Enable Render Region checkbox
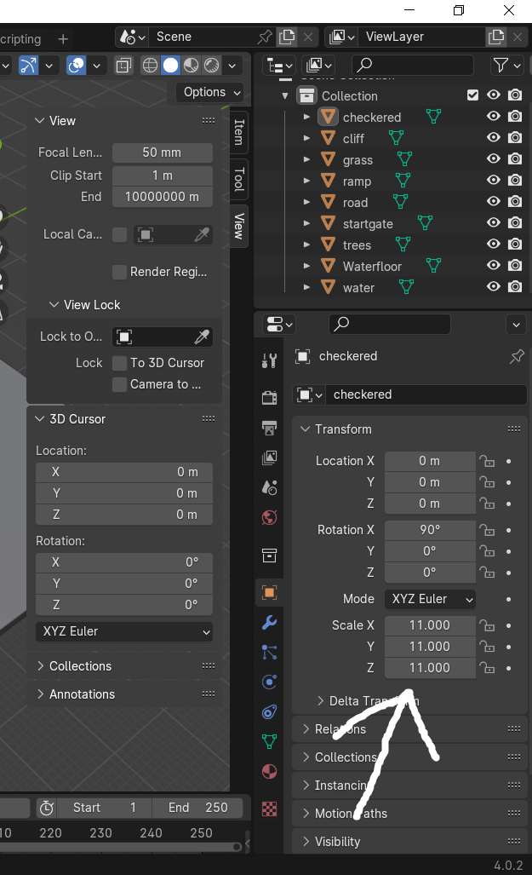This screenshot has height=875, width=532. pos(119,272)
